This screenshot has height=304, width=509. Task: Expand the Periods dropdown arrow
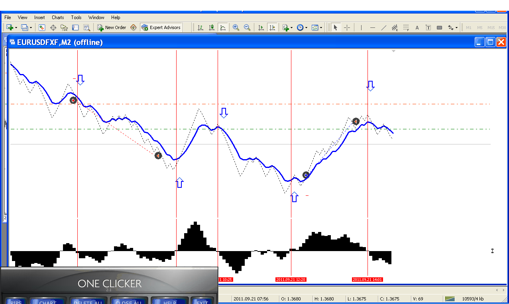click(x=306, y=28)
